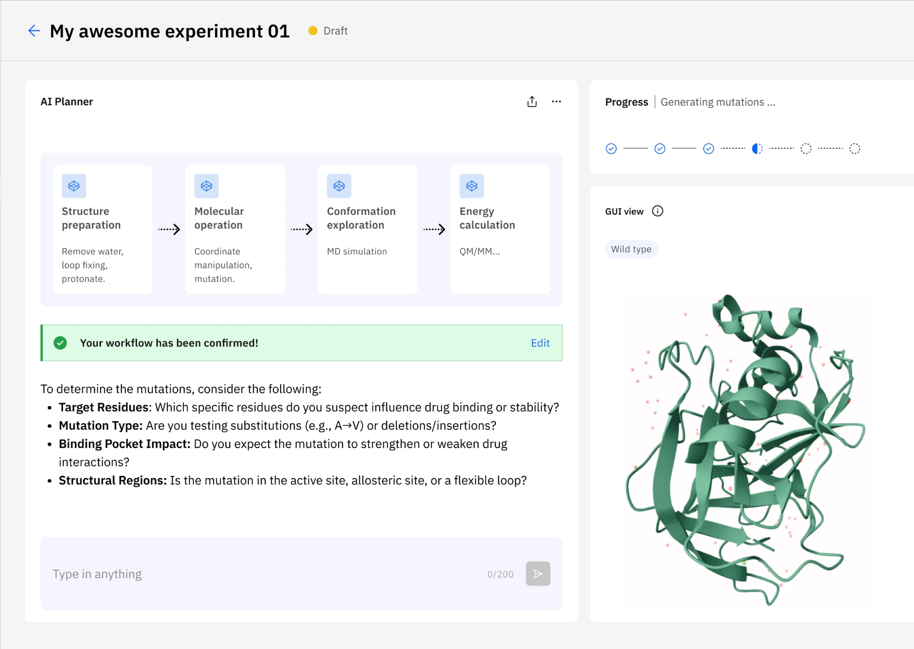
Task: Click 'Your workflow has been confirmed!' message
Action: coord(169,343)
